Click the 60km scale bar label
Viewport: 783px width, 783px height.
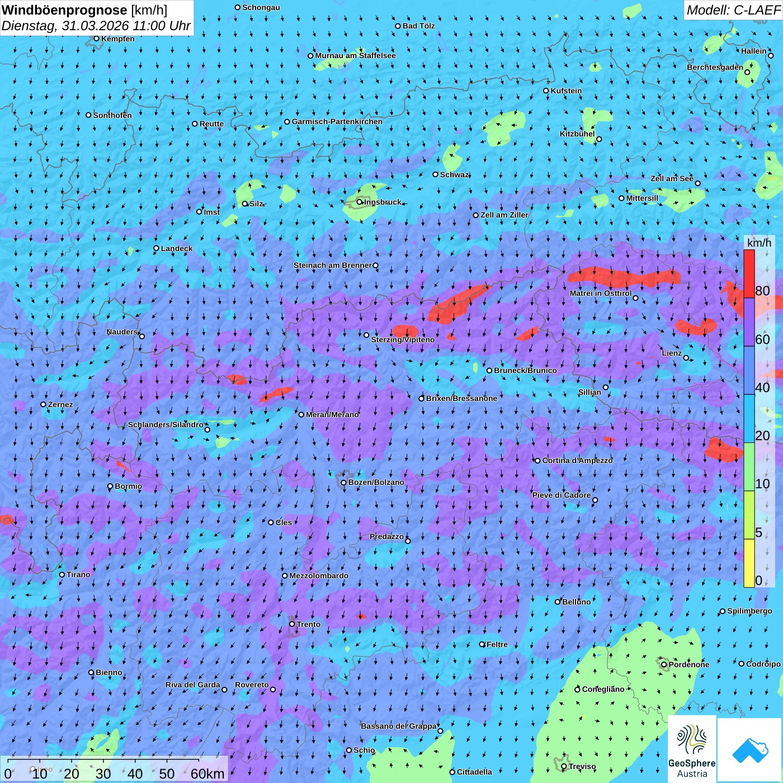click(x=207, y=773)
